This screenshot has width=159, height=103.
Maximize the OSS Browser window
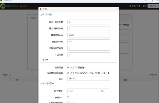point(152,1)
